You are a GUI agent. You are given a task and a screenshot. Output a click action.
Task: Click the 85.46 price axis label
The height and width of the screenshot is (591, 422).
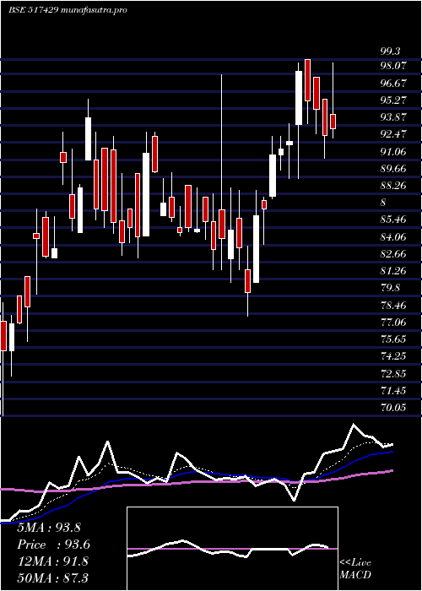394,220
